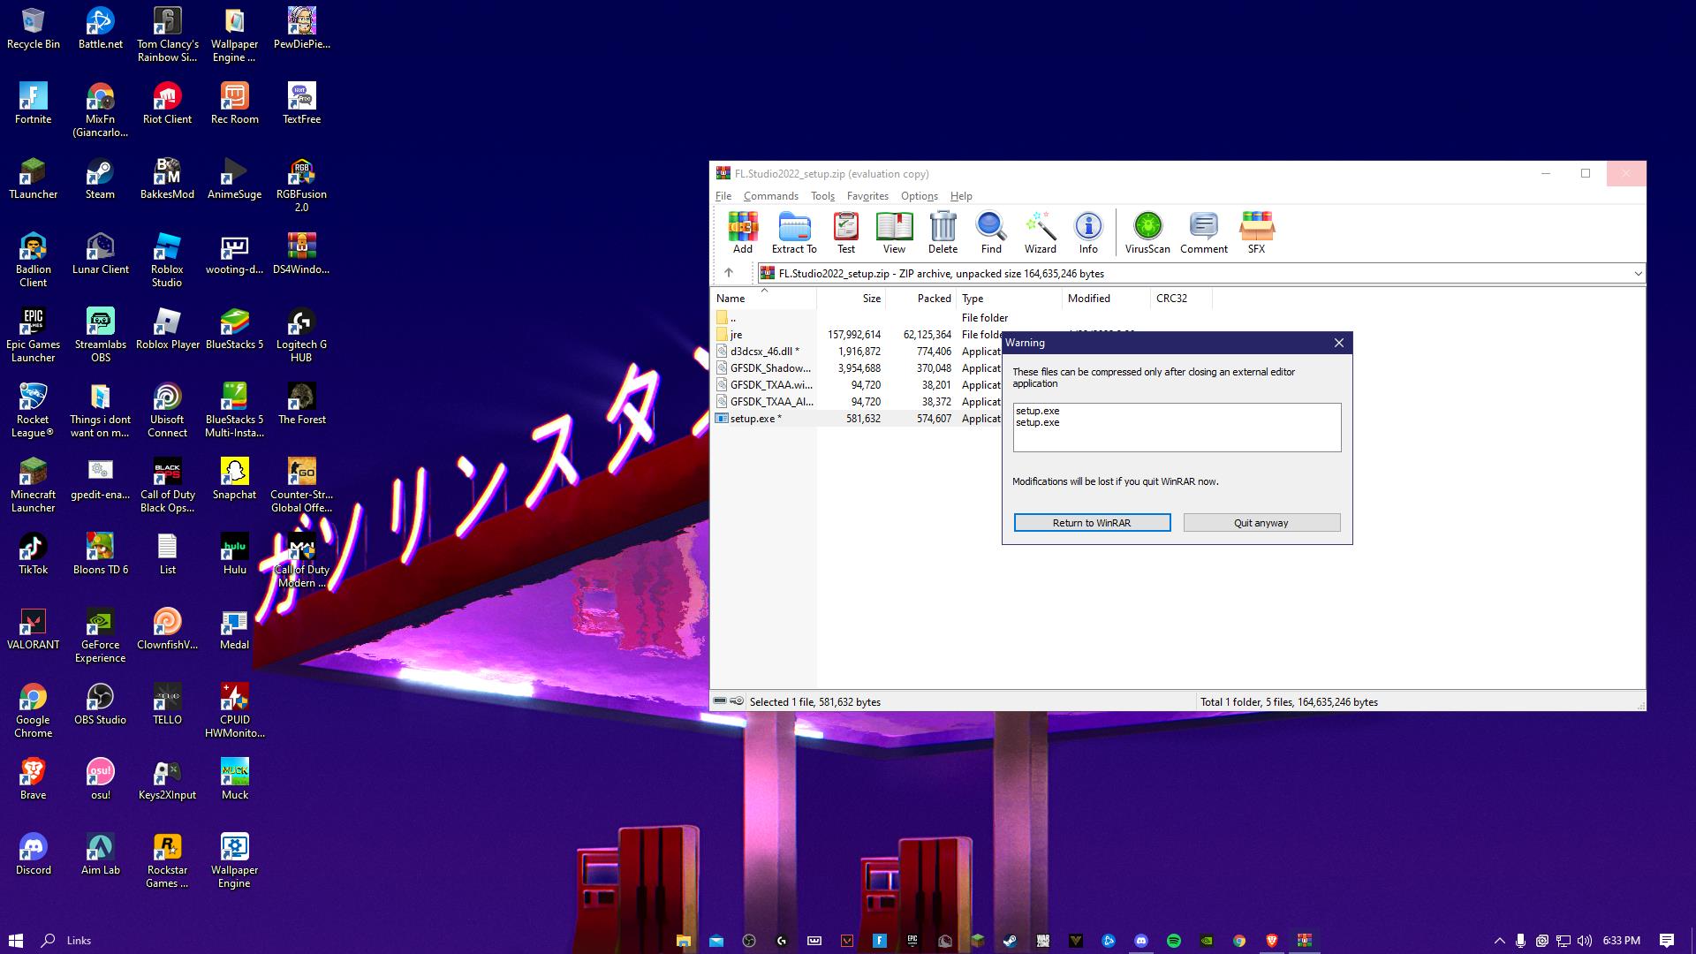The height and width of the screenshot is (954, 1696).
Task: Click the Test archive icon
Action: coord(845,233)
